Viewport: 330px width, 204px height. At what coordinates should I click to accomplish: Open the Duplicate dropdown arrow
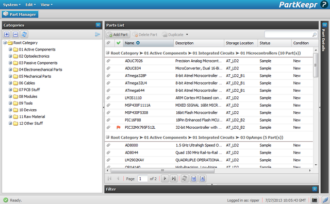187,35
